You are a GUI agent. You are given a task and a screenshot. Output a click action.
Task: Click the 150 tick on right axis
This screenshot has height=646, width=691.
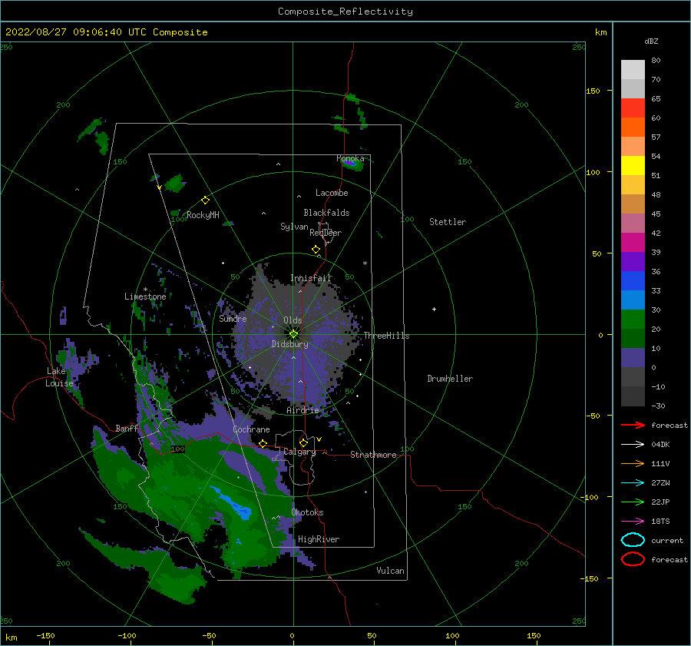coord(593,91)
